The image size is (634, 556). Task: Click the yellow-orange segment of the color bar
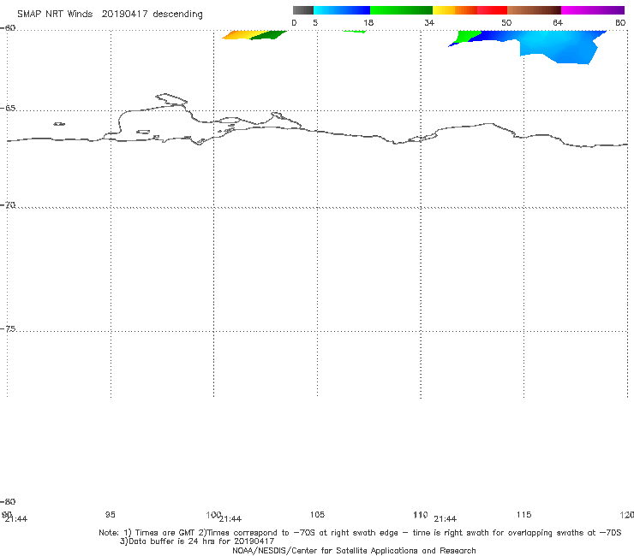point(455,10)
